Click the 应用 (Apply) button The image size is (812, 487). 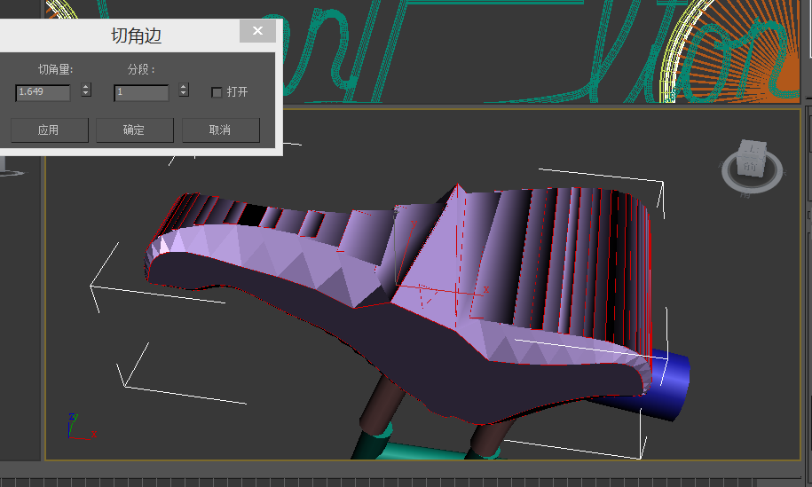(49, 130)
